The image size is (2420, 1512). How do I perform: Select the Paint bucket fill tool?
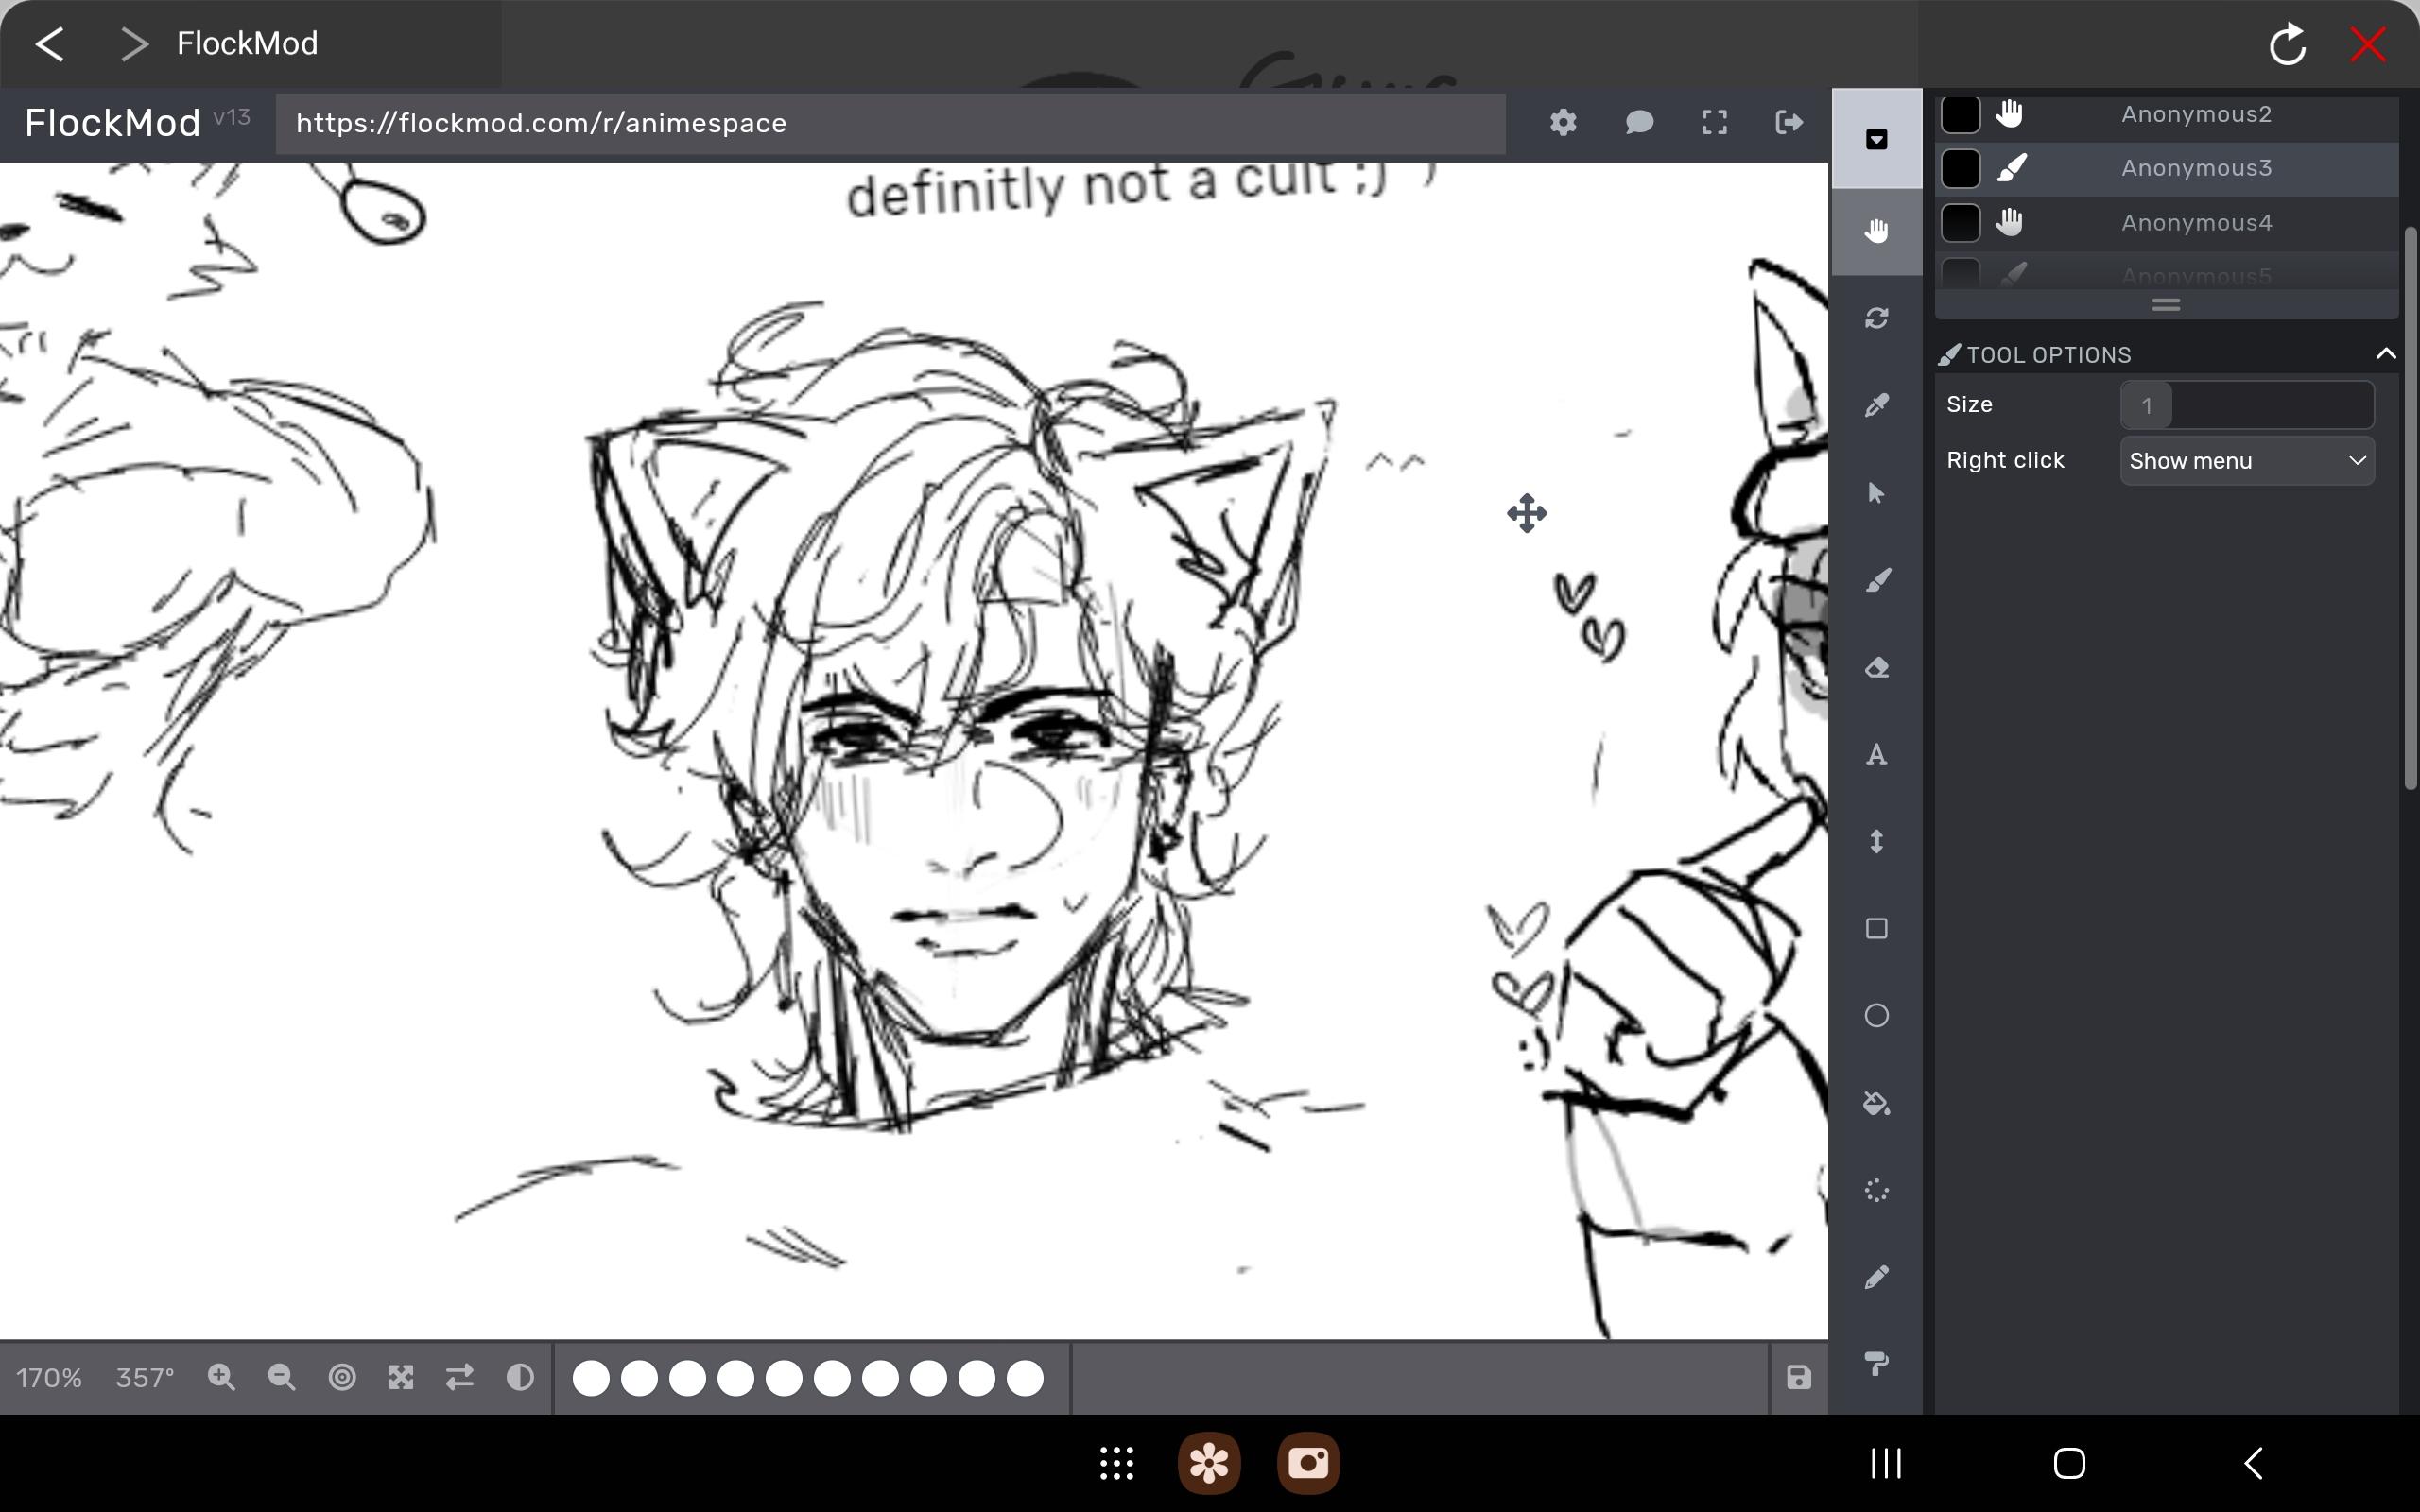pos(1876,1103)
